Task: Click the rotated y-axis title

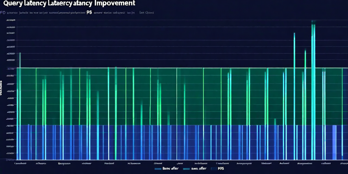Action: click(x=1, y=88)
